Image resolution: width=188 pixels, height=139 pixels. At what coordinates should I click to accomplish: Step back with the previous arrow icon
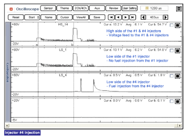tap(118, 17)
